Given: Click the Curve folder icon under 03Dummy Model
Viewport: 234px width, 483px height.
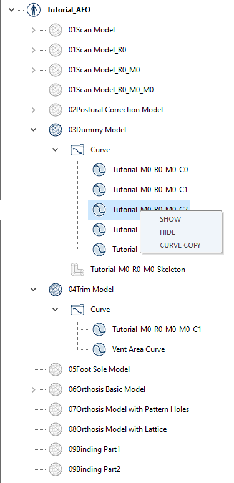Looking at the screenshot, I should (x=77, y=150).
